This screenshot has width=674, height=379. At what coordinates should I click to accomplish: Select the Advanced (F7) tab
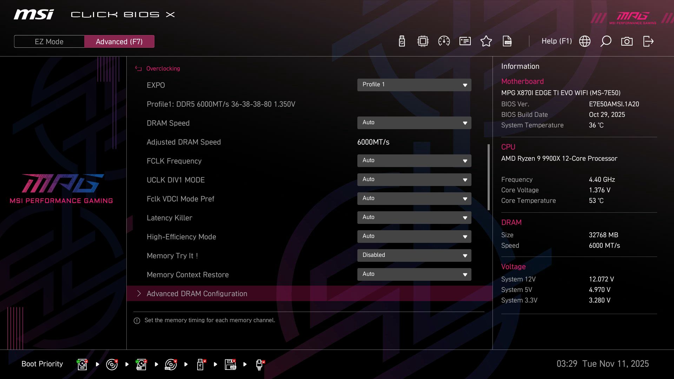coord(119,41)
